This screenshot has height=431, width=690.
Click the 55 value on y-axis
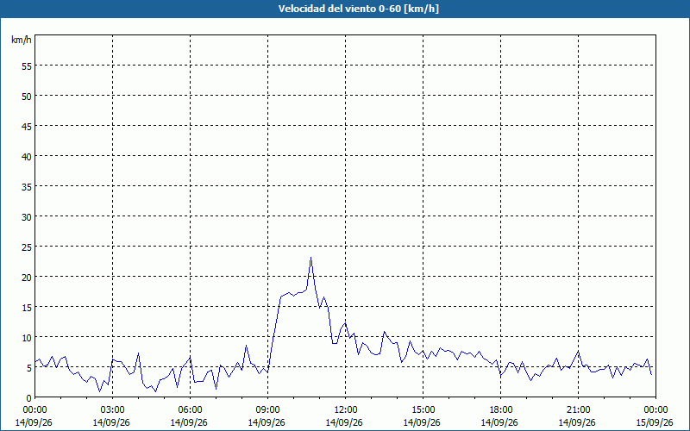coord(27,66)
